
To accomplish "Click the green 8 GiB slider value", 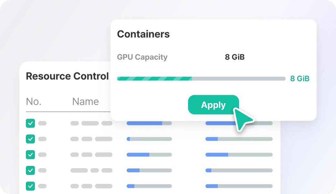I will tap(299, 79).
